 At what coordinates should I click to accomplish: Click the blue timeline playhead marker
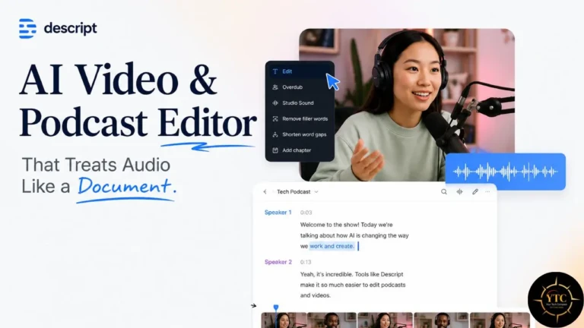[x=275, y=307]
